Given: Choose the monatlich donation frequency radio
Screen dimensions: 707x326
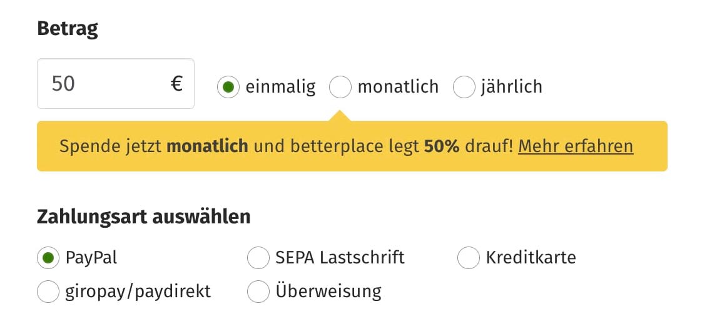Looking at the screenshot, I should coord(340,87).
